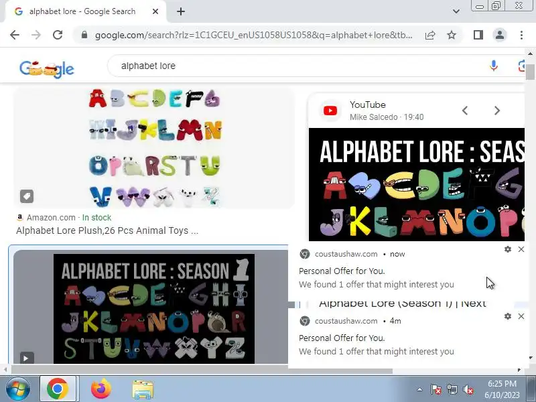The height and width of the screenshot is (402, 536).
Task: Open the large YouTube preview image
Action: coord(416,185)
